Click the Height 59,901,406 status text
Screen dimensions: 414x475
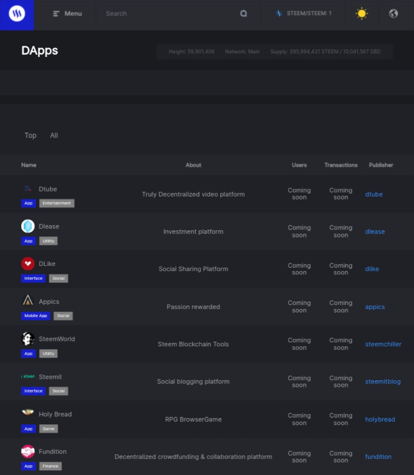(x=191, y=52)
